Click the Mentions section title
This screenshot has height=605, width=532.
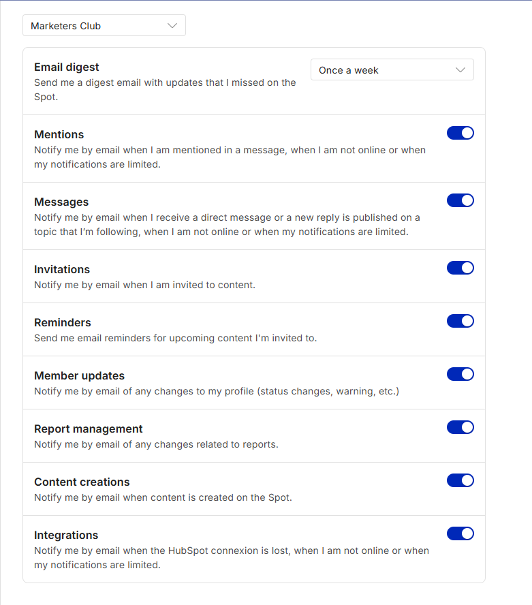click(59, 135)
